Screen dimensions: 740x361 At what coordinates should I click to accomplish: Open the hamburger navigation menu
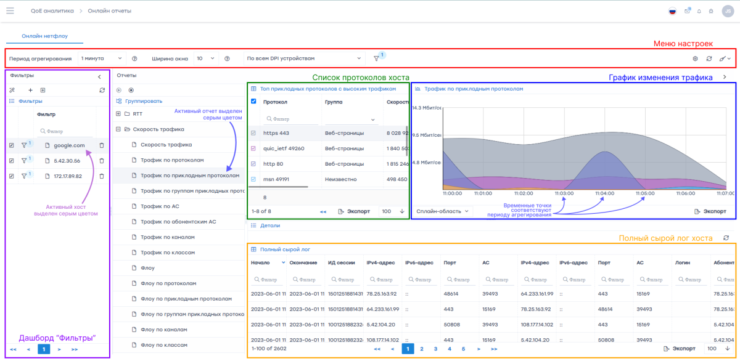tap(10, 10)
